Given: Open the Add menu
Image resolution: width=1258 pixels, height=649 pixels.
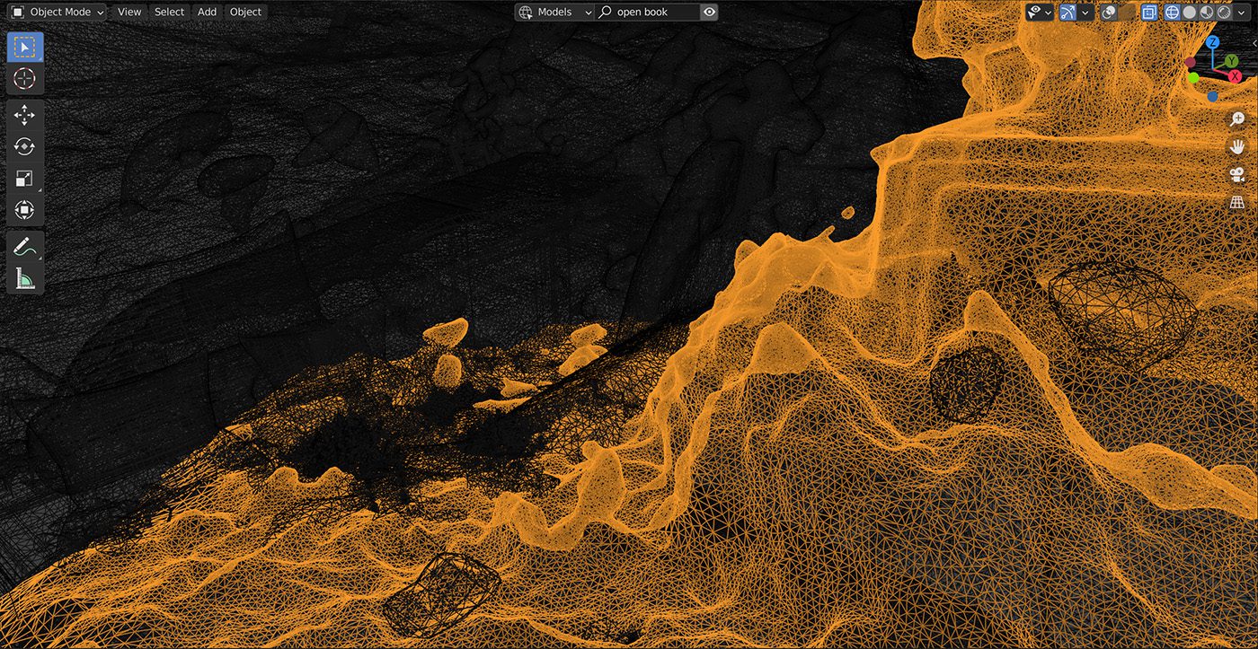Looking at the screenshot, I should (x=207, y=12).
